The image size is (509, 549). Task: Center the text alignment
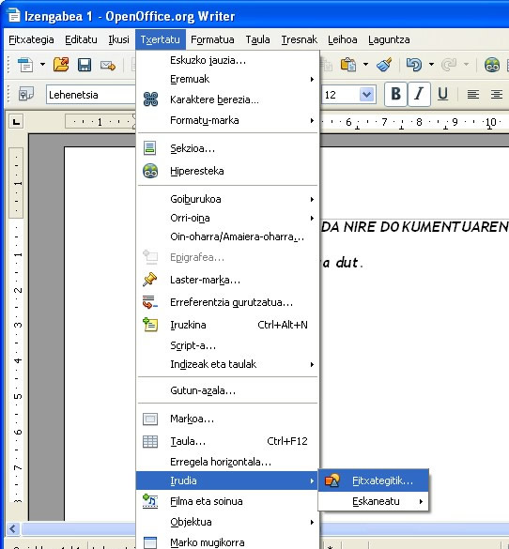pos(497,94)
